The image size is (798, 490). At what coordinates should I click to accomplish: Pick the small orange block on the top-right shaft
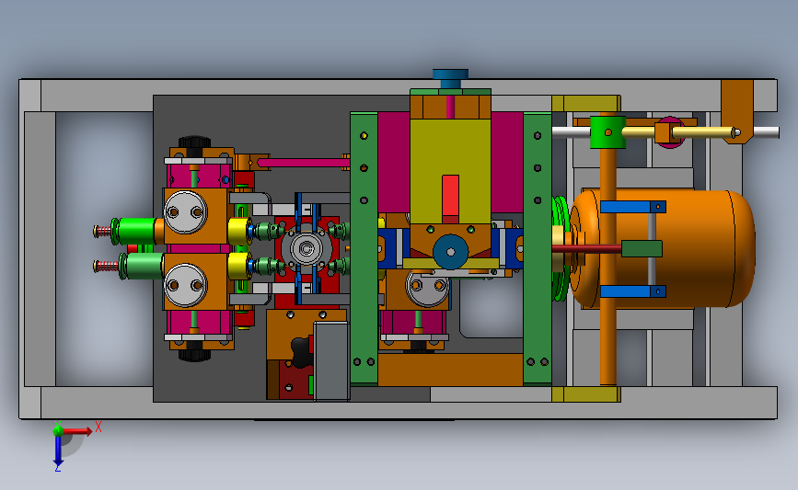coord(663,132)
